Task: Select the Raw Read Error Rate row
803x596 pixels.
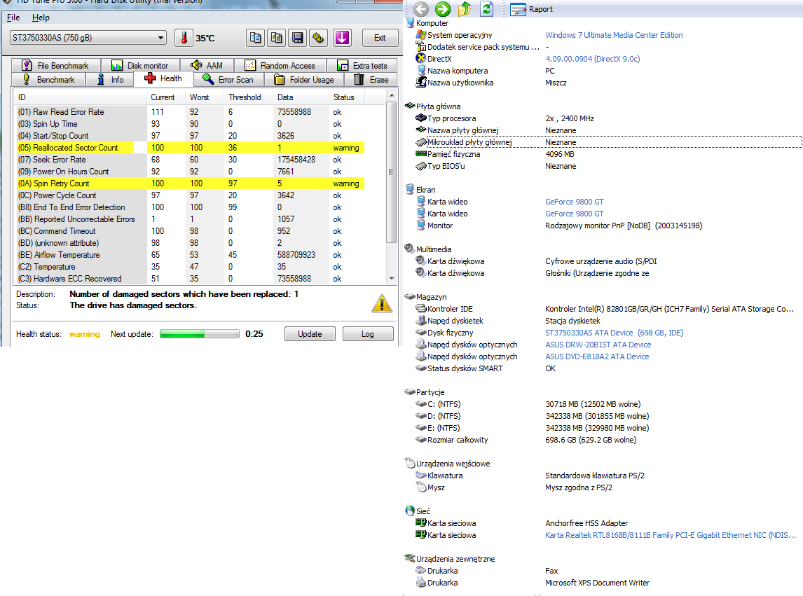Action: point(190,112)
